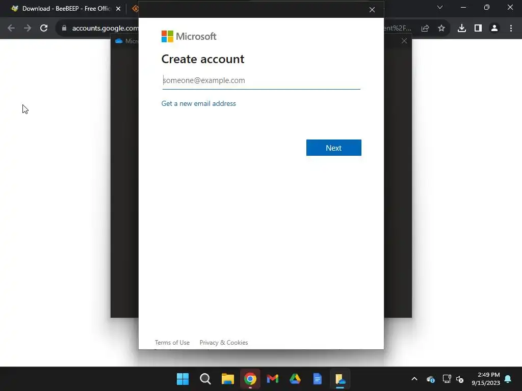Viewport: 522px width, 391px height.
Task: Open Chrome three-dot menu
Action: pyautogui.click(x=511, y=29)
